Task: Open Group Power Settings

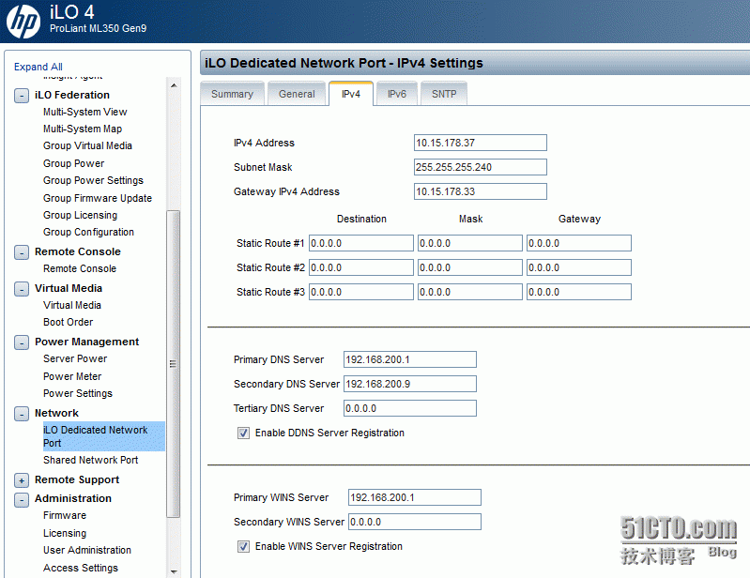Action: (93, 180)
